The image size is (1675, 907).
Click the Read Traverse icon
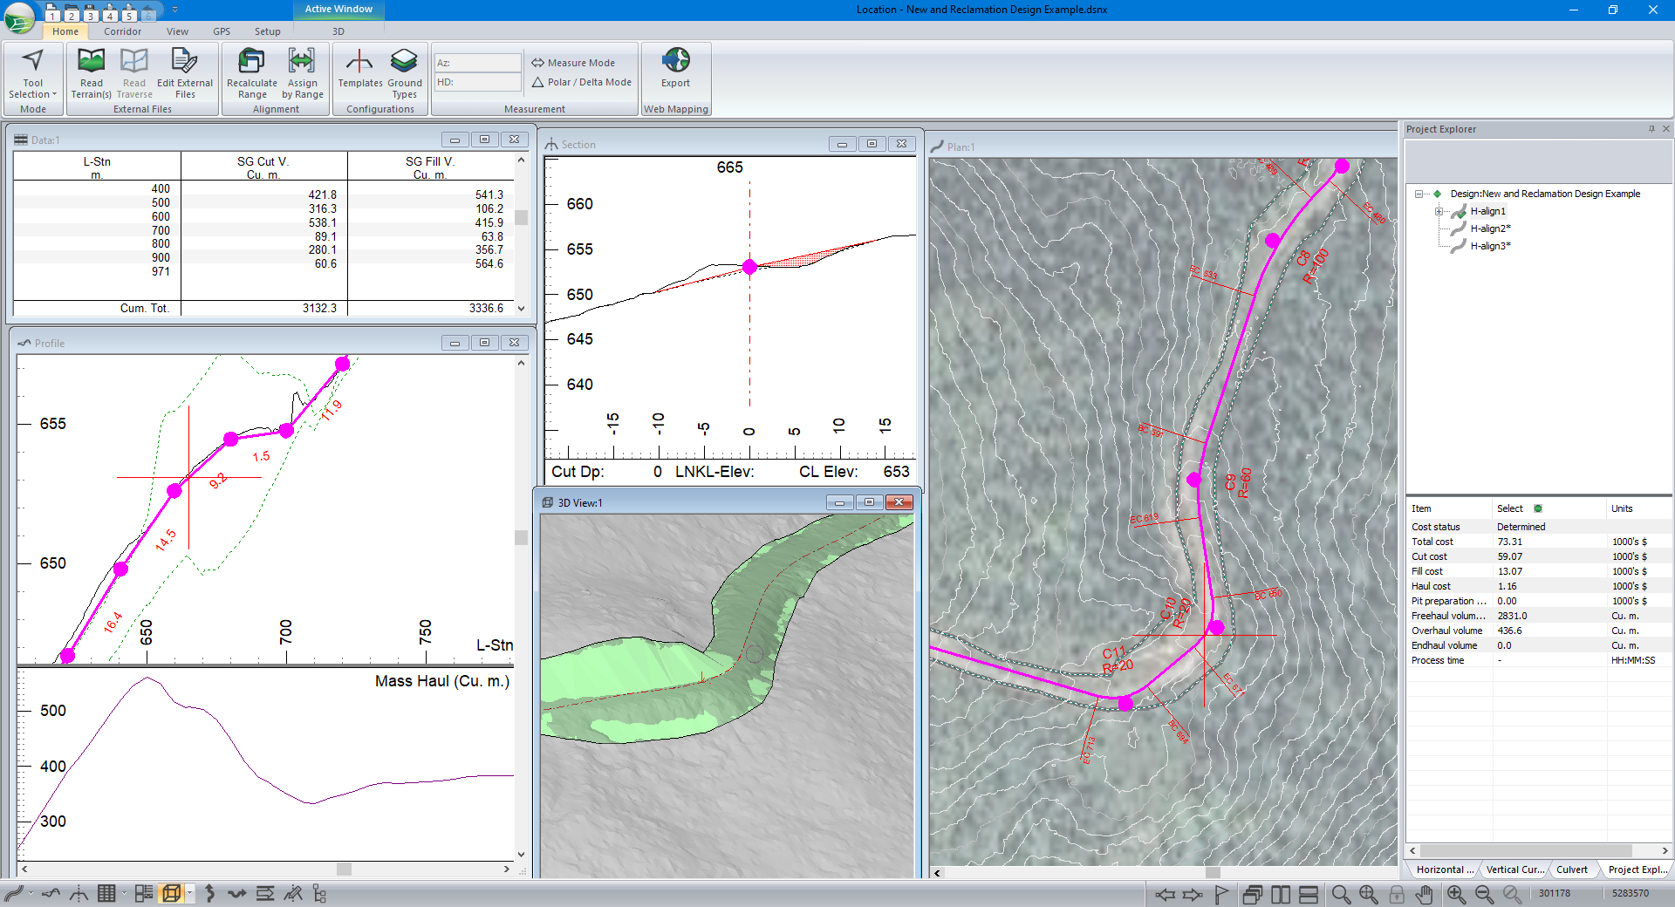click(133, 75)
